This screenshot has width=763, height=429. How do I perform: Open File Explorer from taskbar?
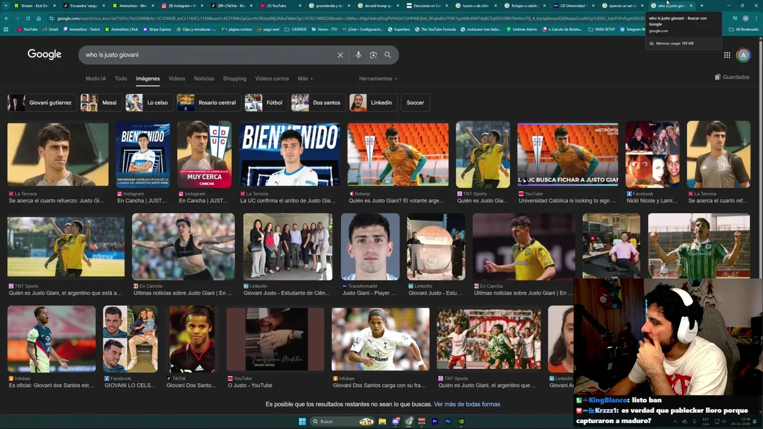pyautogui.click(x=382, y=421)
